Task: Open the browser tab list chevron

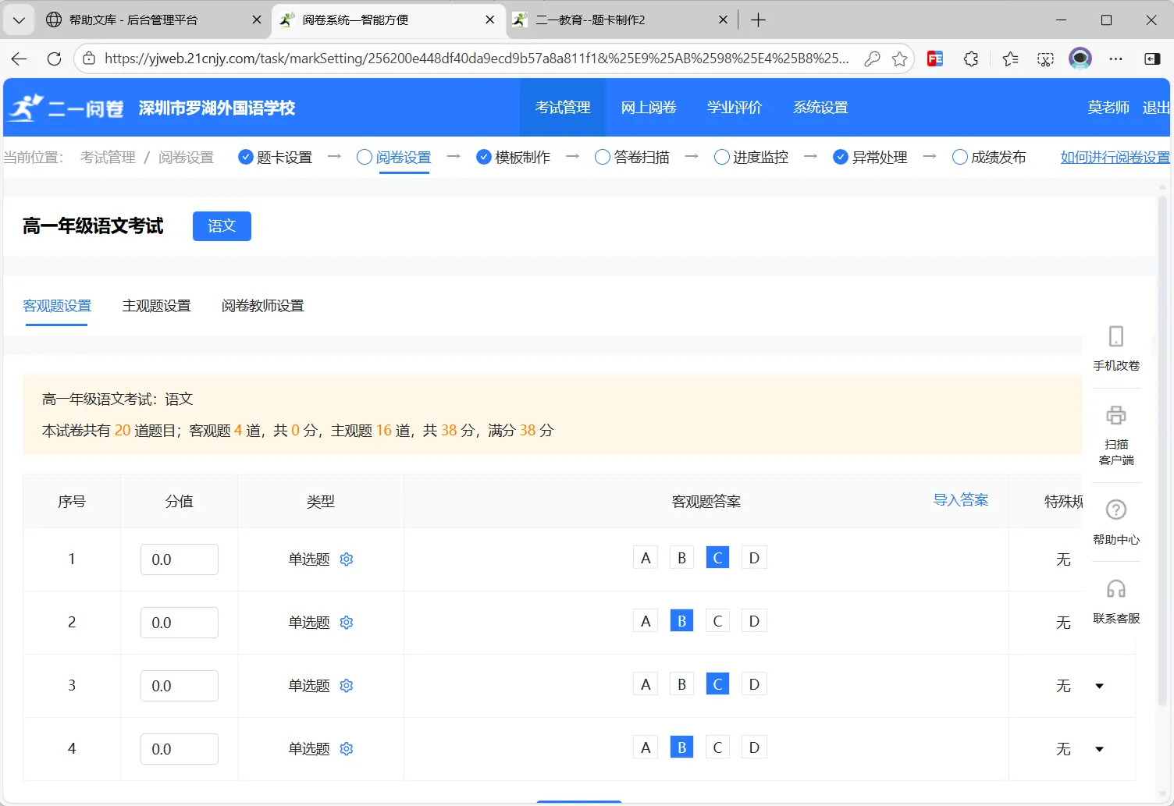Action: coord(18,20)
